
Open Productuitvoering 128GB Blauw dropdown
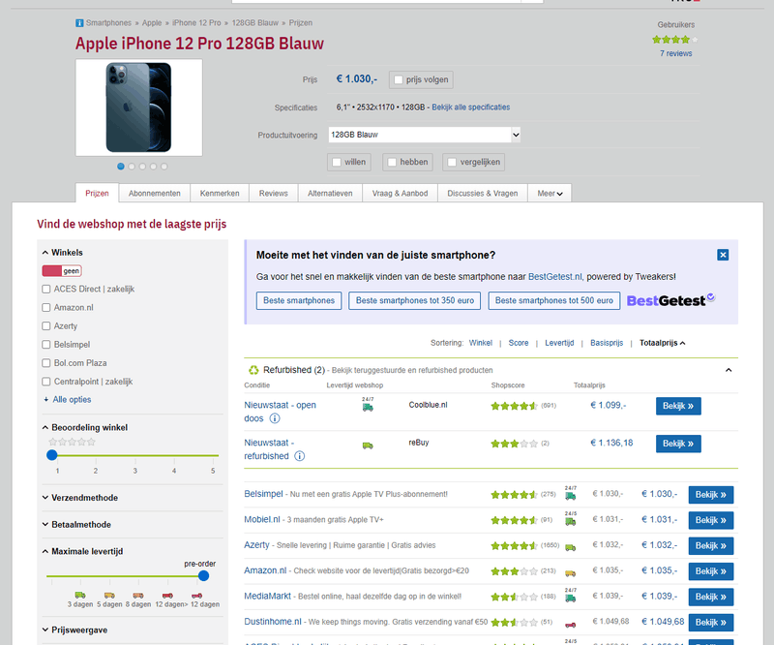(425, 135)
